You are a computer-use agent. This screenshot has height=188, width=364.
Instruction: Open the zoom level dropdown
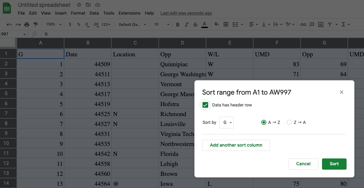(x=53, y=24)
